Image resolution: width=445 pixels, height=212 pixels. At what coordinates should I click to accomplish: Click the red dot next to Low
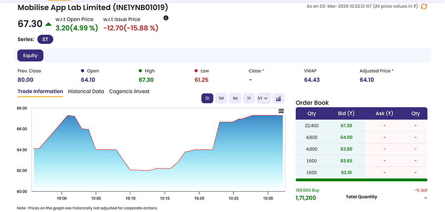pos(196,71)
